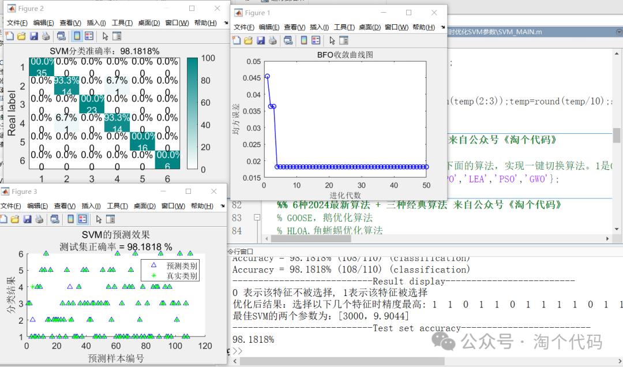623x367 pixels.
Task: Insert a legend using Figure 2 toolbar
Action: pyautogui.click(x=89, y=35)
